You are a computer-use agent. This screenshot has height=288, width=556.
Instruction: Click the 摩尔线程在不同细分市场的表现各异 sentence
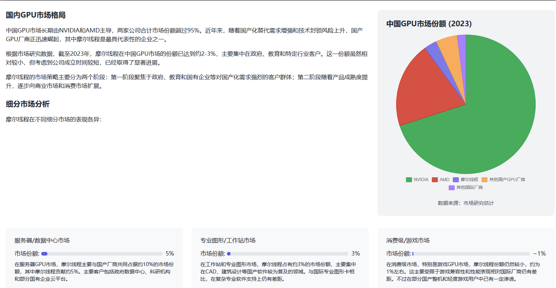54,119
